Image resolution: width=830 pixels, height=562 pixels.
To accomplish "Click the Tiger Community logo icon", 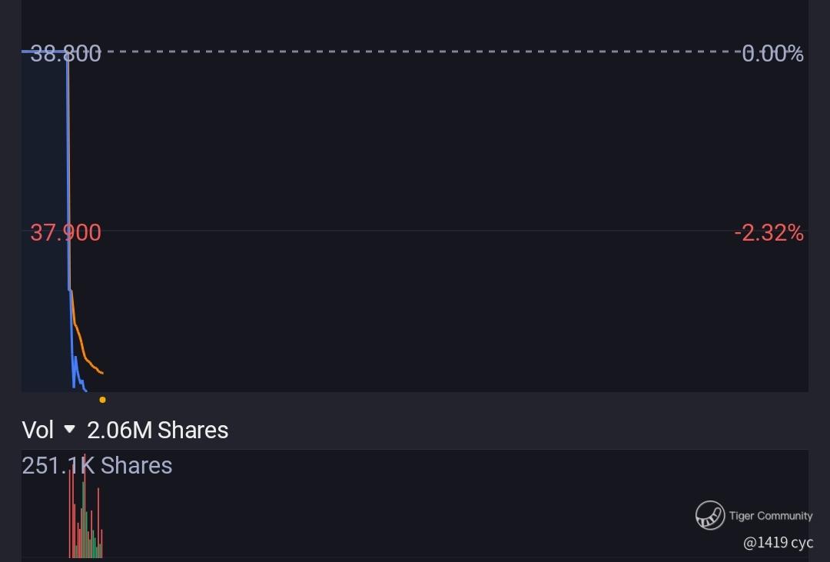I will tap(710, 515).
